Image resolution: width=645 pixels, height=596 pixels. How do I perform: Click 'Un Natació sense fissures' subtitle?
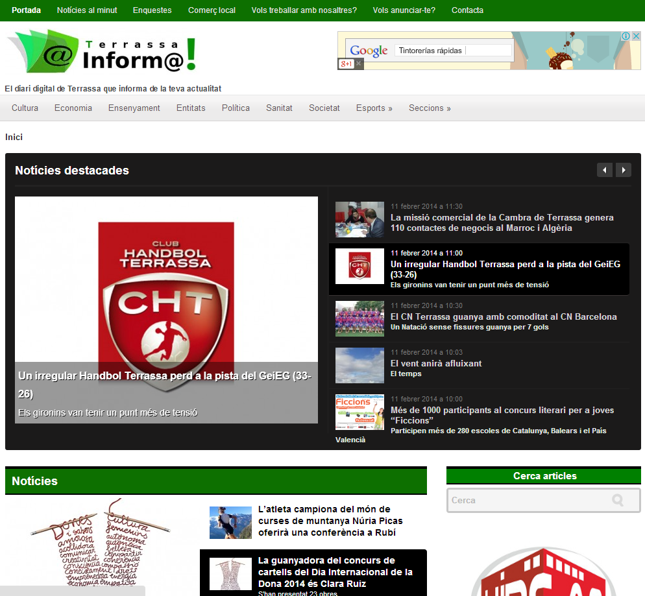[x=469, y=327]
